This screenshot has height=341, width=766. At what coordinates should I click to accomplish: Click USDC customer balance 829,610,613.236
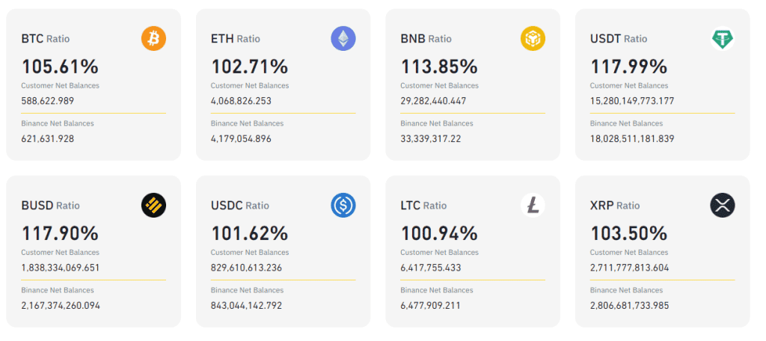[246, 268]
